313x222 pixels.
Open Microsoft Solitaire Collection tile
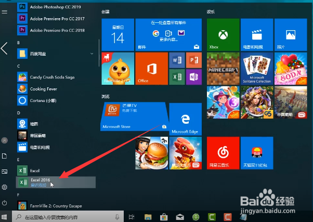(257, 69)
